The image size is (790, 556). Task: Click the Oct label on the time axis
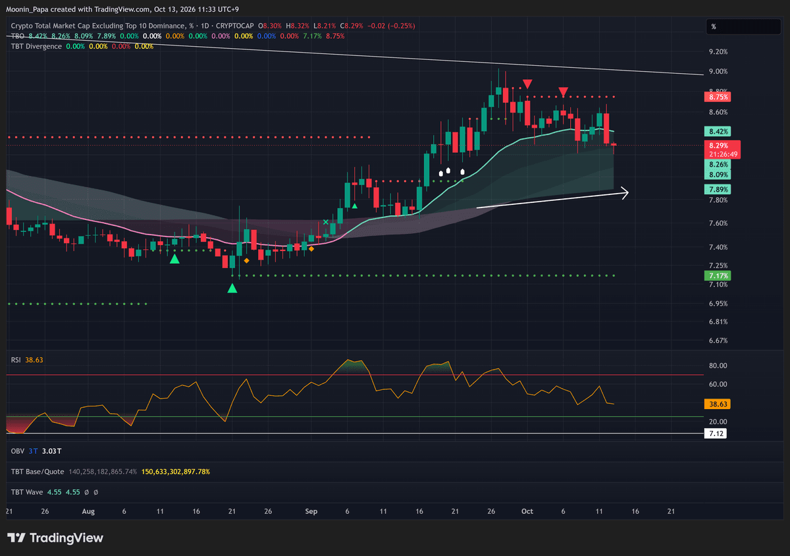pyautogui.click(x=527, y=511)
